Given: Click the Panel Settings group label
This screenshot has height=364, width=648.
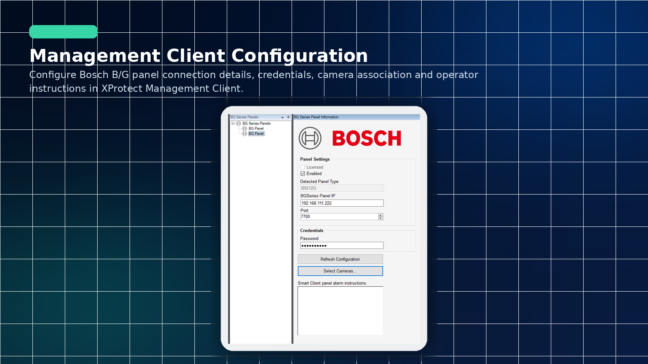Looking at the screenshot, I should pyautogui.click(x=315, y=159).
